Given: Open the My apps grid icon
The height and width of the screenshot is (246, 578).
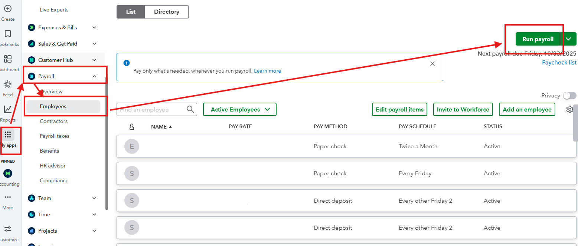Looking at the screenshot, I should pos(8,135).
